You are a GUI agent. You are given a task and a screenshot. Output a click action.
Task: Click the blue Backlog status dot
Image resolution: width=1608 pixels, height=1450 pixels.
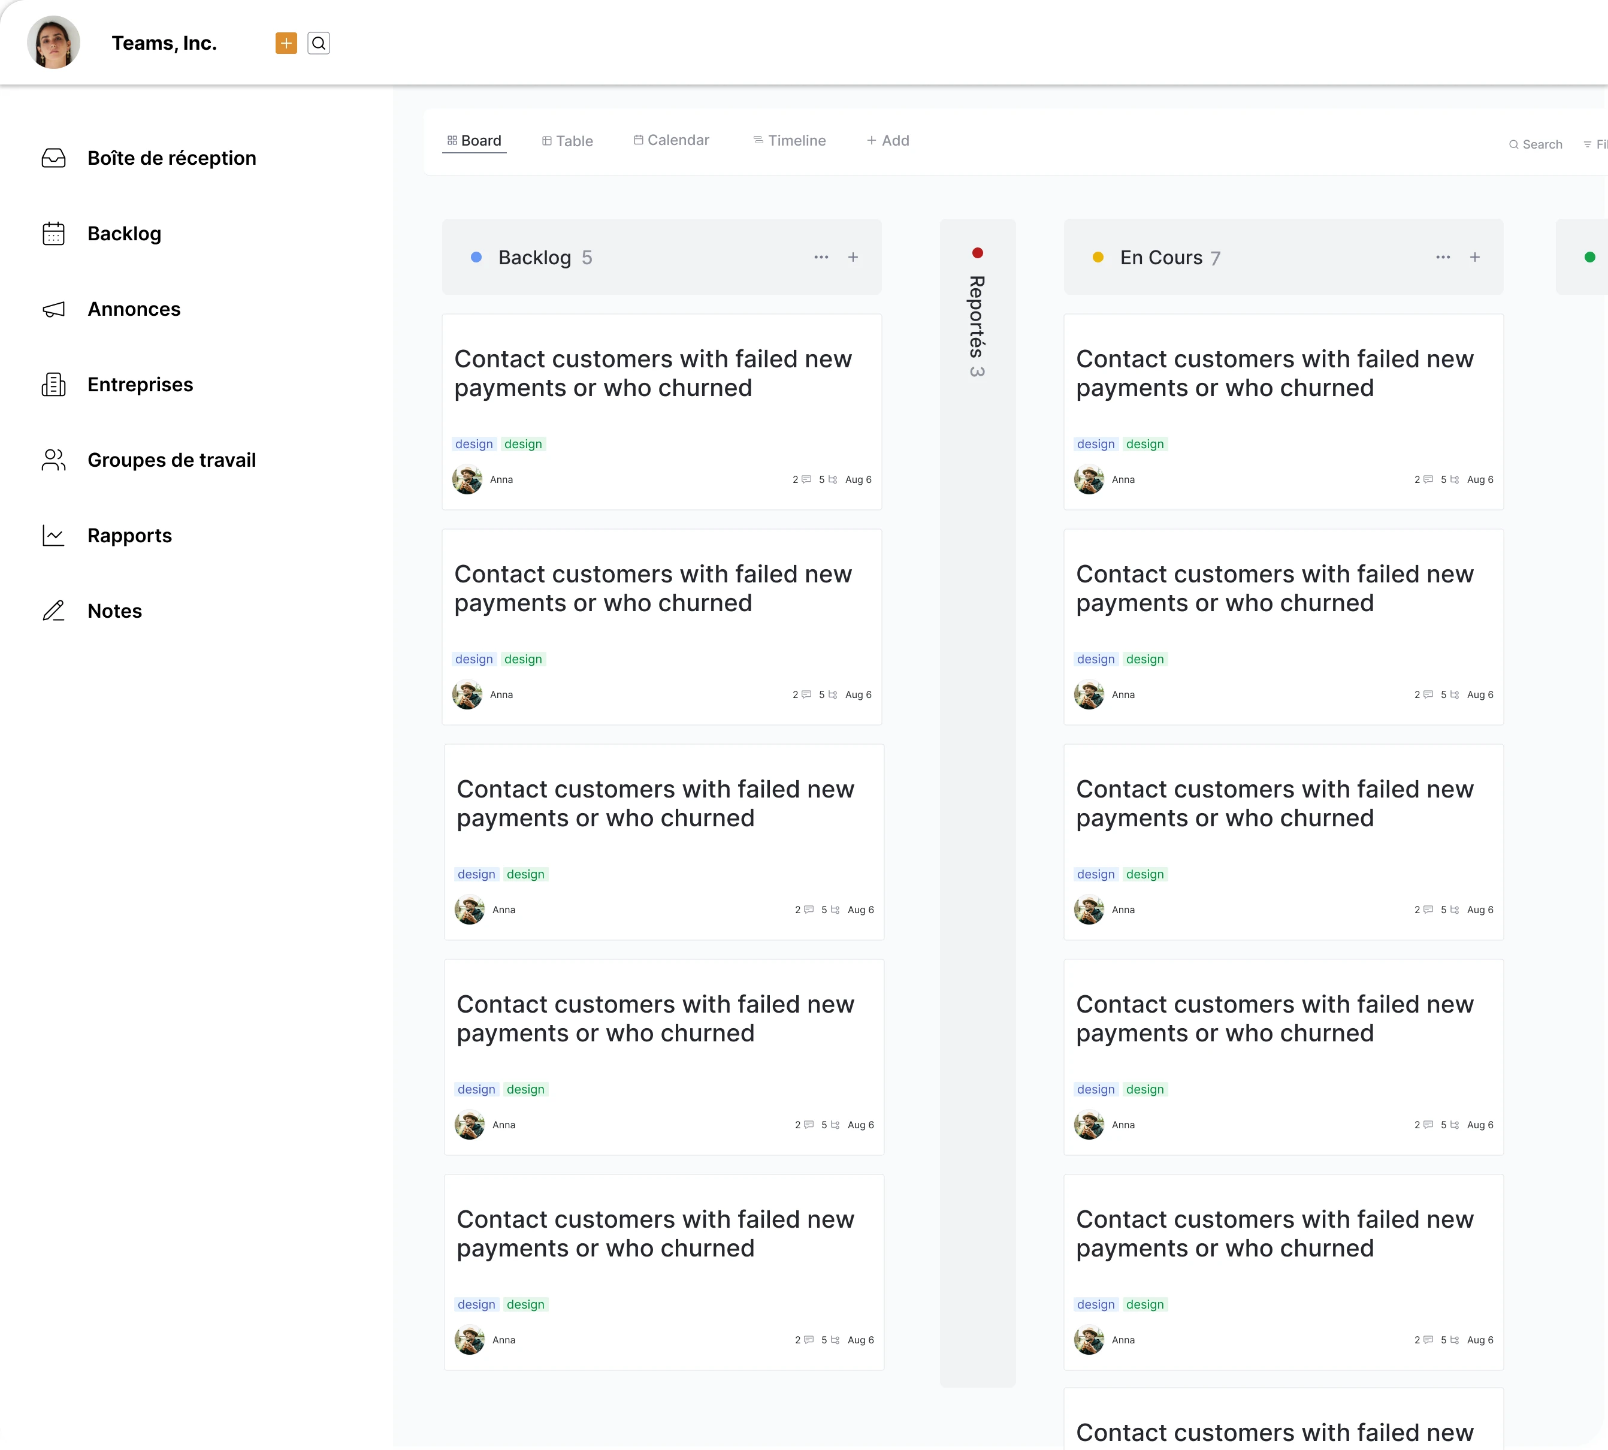coord(476,257)
